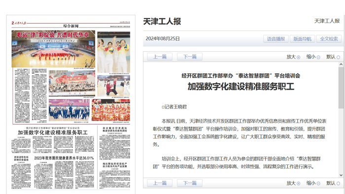
Task: Click bottom 上一篇 previous article button
Action: pyautogui.click(x=160, y=183)
